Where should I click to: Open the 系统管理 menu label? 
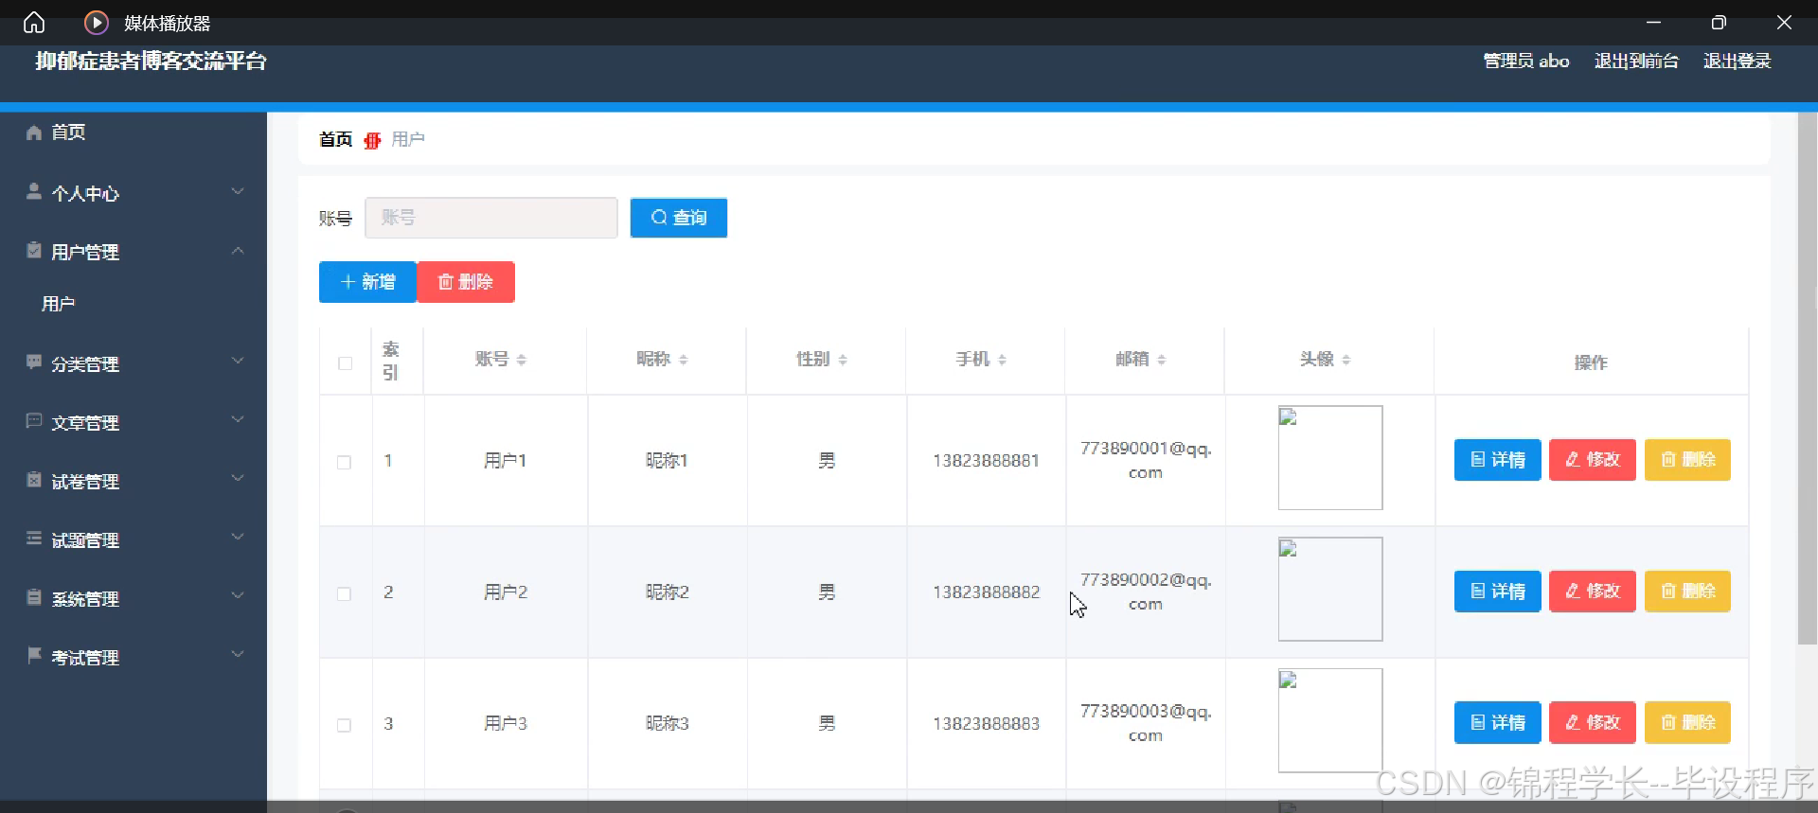(x=85, y=599)
